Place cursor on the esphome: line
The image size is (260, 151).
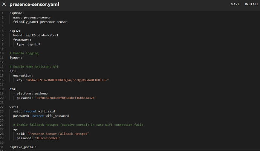pyautogui.click(x=17, y=13)
